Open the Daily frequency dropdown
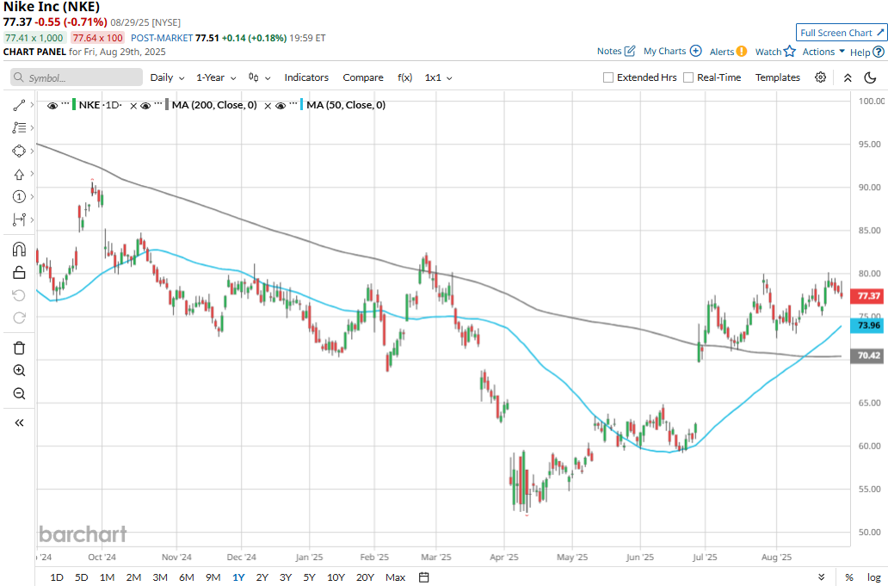888x586 pixels. click(x=167, y=77)
